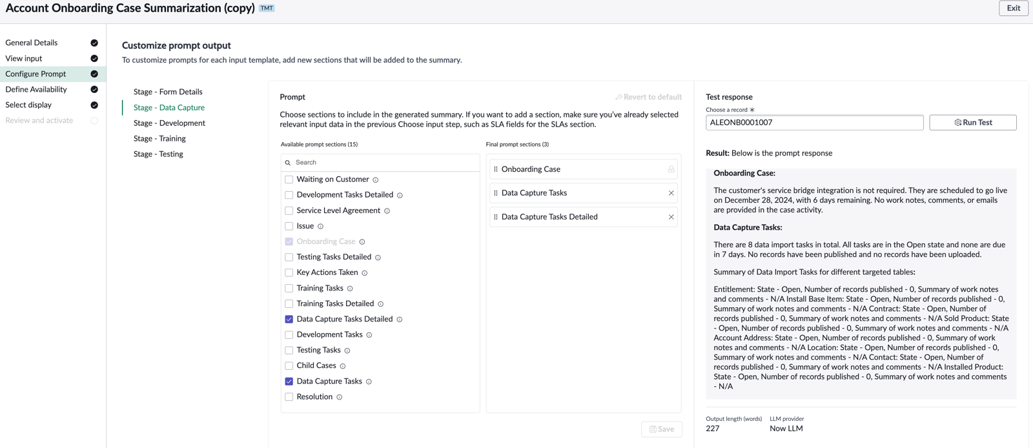1033x448 pixels.
Task: Check the Development Tasks Detailed box
Action: [289, 195]
